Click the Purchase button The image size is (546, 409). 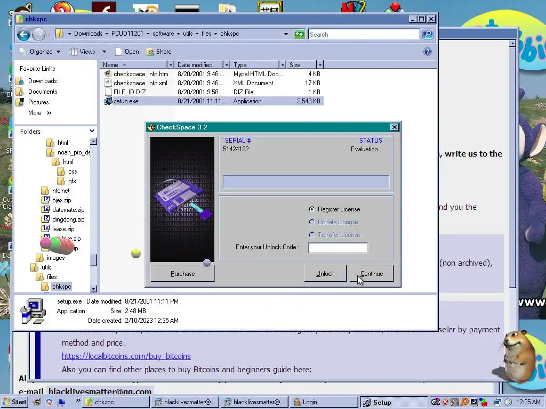182,274
